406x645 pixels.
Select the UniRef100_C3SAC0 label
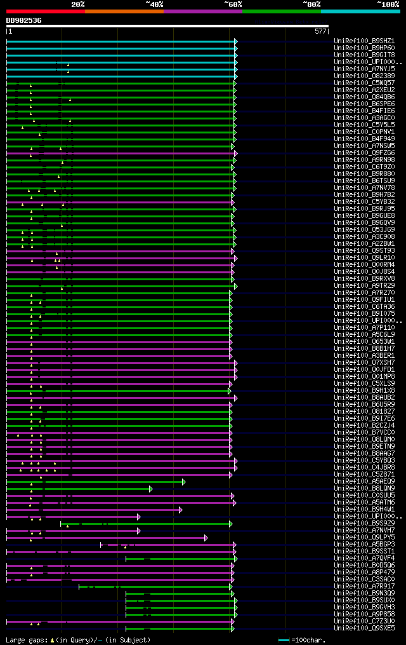coord(364,580)
